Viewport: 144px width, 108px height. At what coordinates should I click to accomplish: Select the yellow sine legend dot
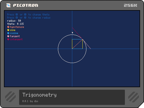pos(8,30)
